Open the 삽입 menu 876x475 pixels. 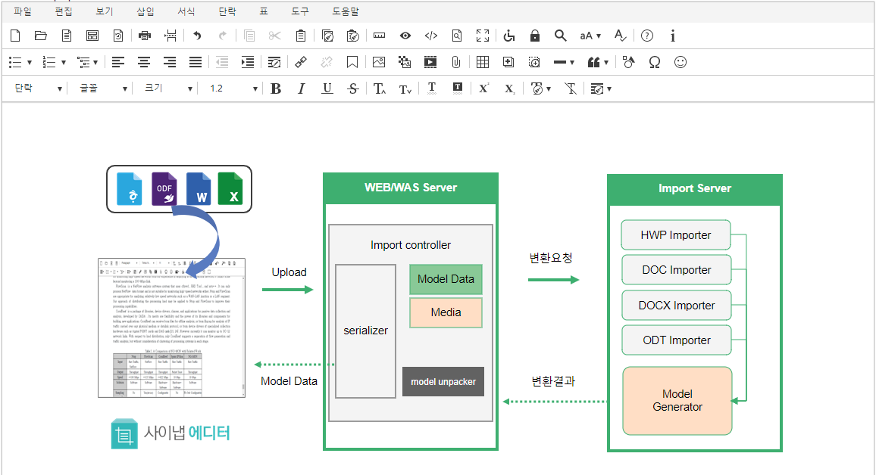(145, 11)
